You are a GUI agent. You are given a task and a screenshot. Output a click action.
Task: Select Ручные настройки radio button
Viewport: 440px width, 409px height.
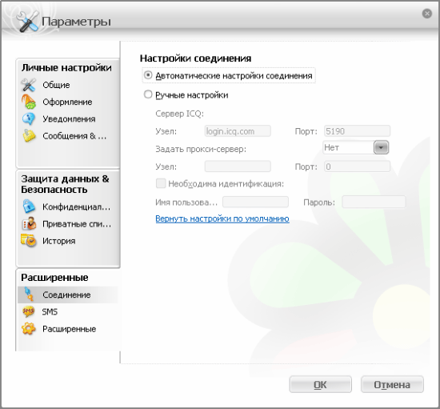click(x=148, y=94)
